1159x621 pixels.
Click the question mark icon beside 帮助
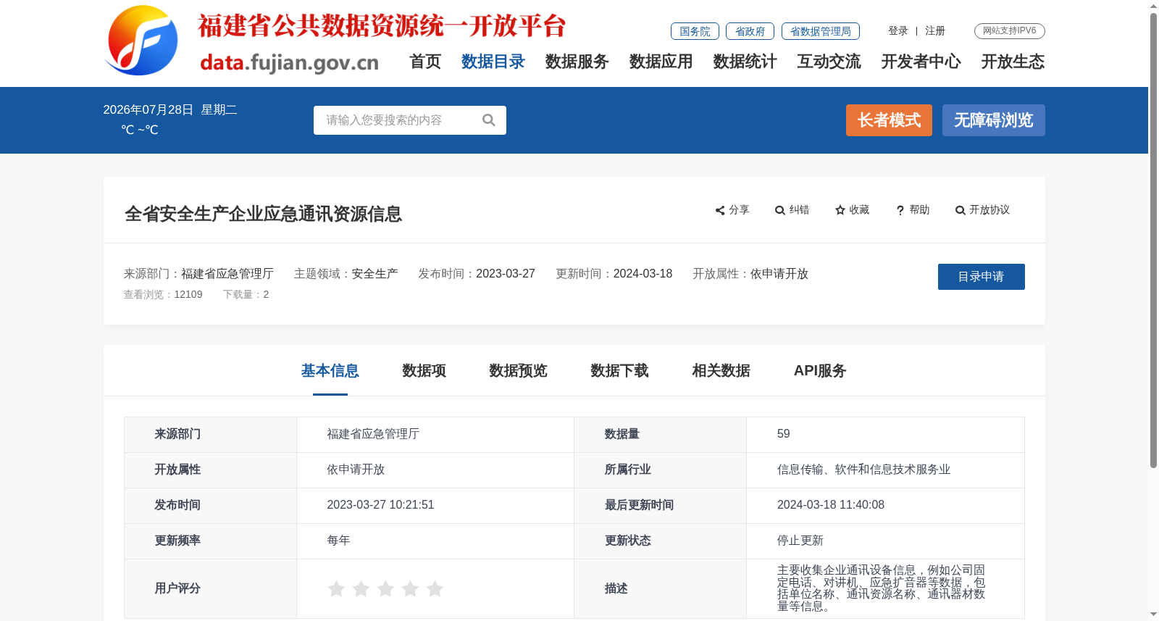900,210
